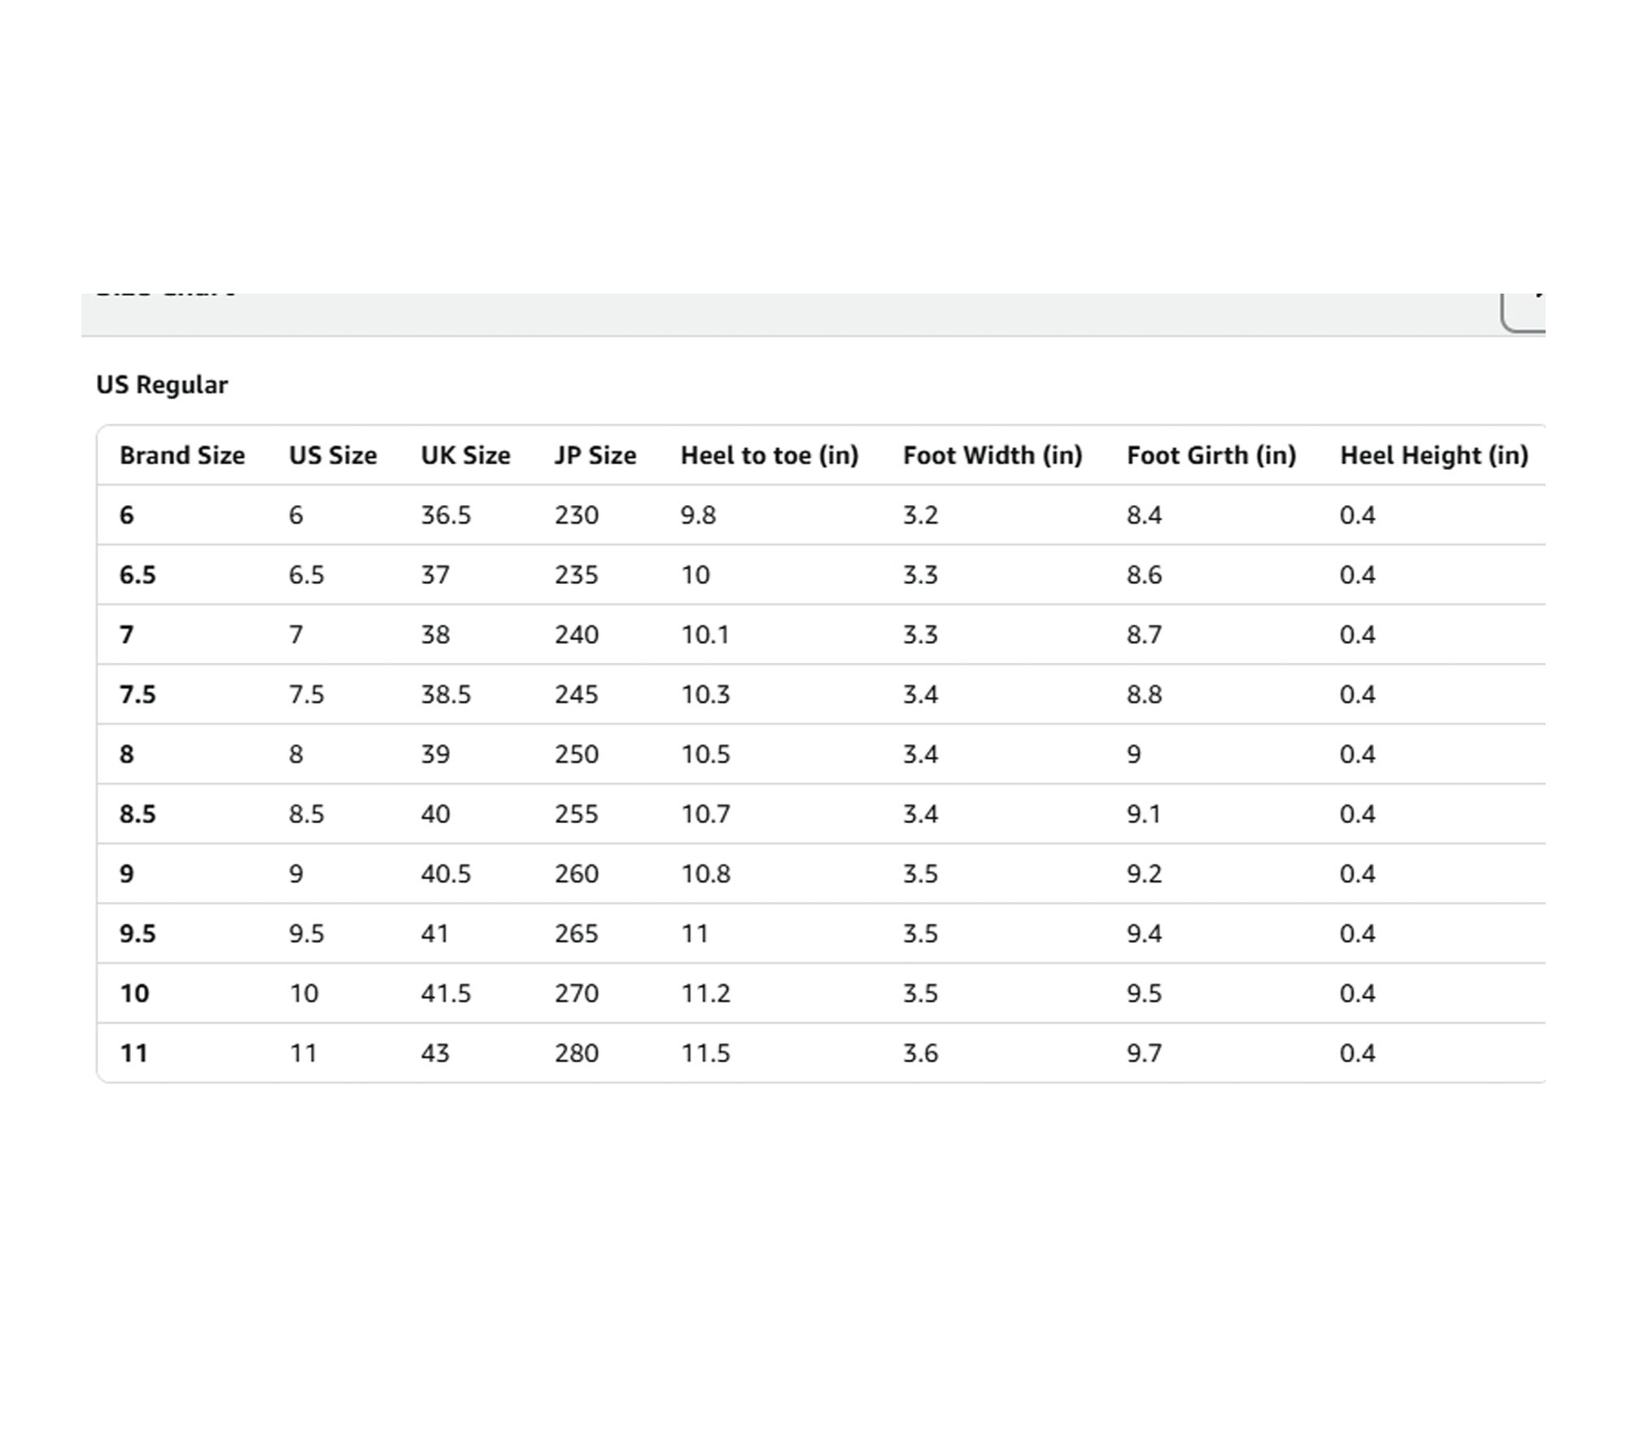
Task: Click the Foot Width (in) header
Action: [x=992, y=455]
